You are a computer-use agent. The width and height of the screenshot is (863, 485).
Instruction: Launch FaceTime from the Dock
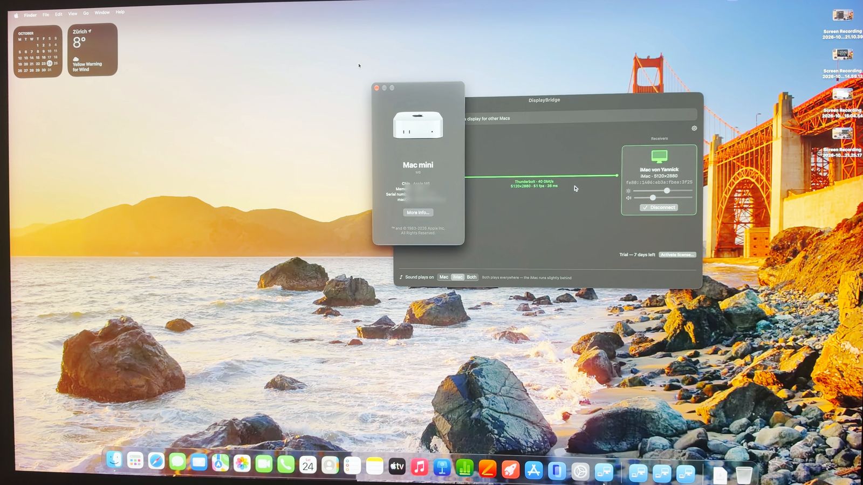264,464
